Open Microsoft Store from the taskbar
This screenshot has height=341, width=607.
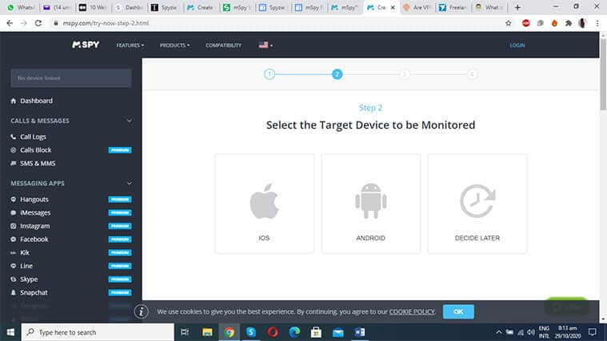point(316,332)
